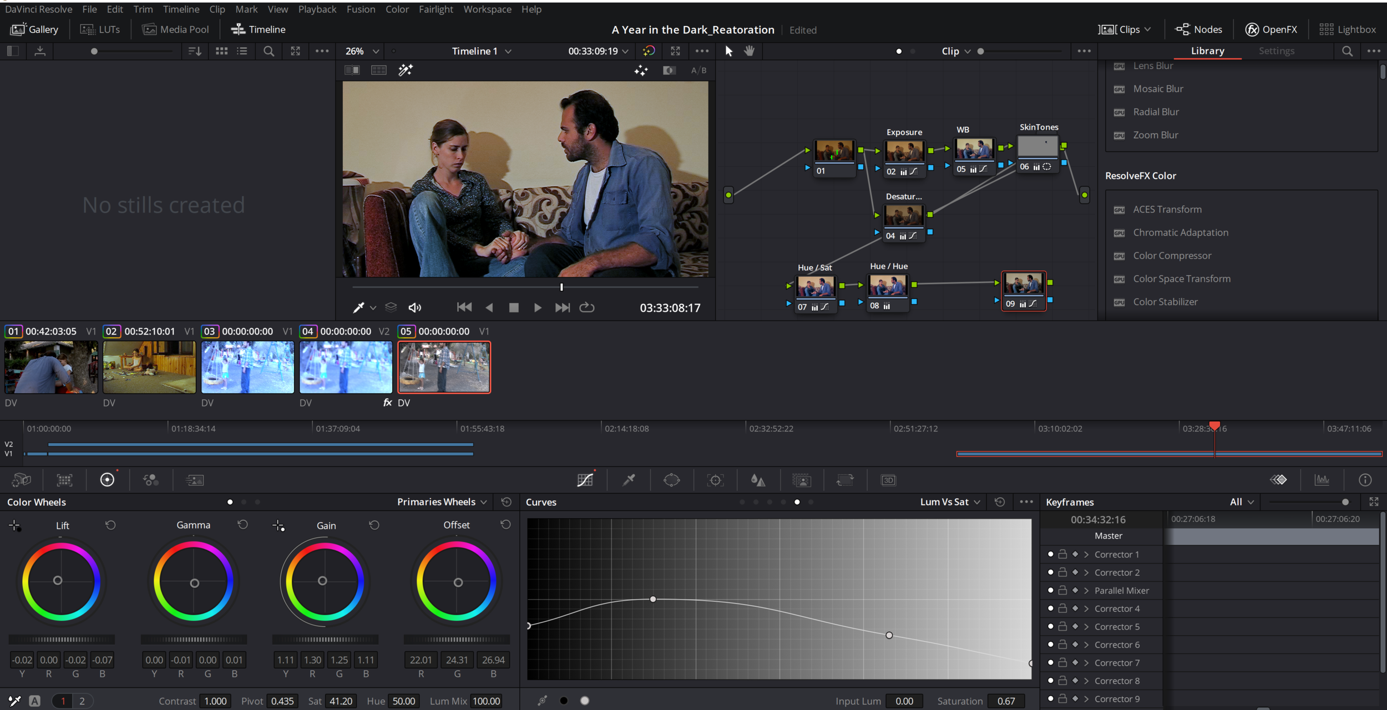Select the Library tab in OpenFX

click(1207, 51)
